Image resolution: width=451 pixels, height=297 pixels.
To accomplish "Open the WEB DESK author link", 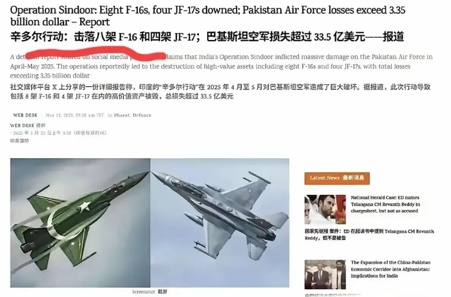I will pyautogui.click(x=25, y=115).
